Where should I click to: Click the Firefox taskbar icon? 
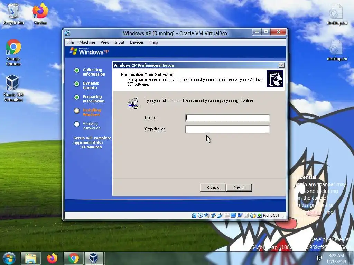[x=52, y=258]
